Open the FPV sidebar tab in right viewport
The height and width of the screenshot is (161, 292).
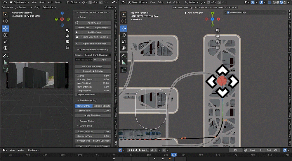(x=290, y=143)
